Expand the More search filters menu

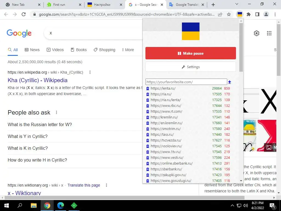point(128,50)
